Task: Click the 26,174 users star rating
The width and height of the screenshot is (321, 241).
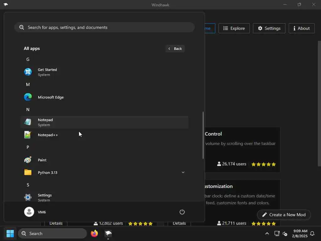Action: coord(263,164)
